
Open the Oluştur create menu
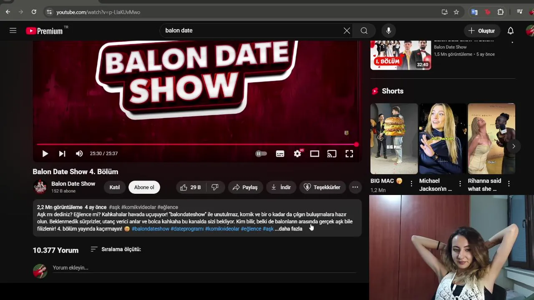coord(481,30)
